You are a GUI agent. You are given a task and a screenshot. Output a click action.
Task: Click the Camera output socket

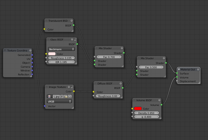[32, 66]
